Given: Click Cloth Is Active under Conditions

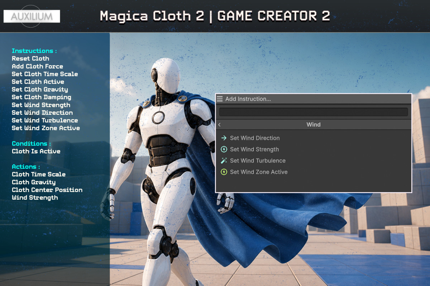Looking at the screenshot, I should pos(36,151).
